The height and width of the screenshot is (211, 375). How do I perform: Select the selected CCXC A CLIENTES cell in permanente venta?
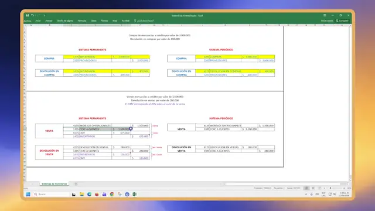click(x=96, y=129)
